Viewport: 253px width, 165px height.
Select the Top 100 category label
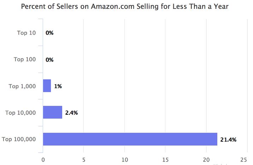point(25,59)
